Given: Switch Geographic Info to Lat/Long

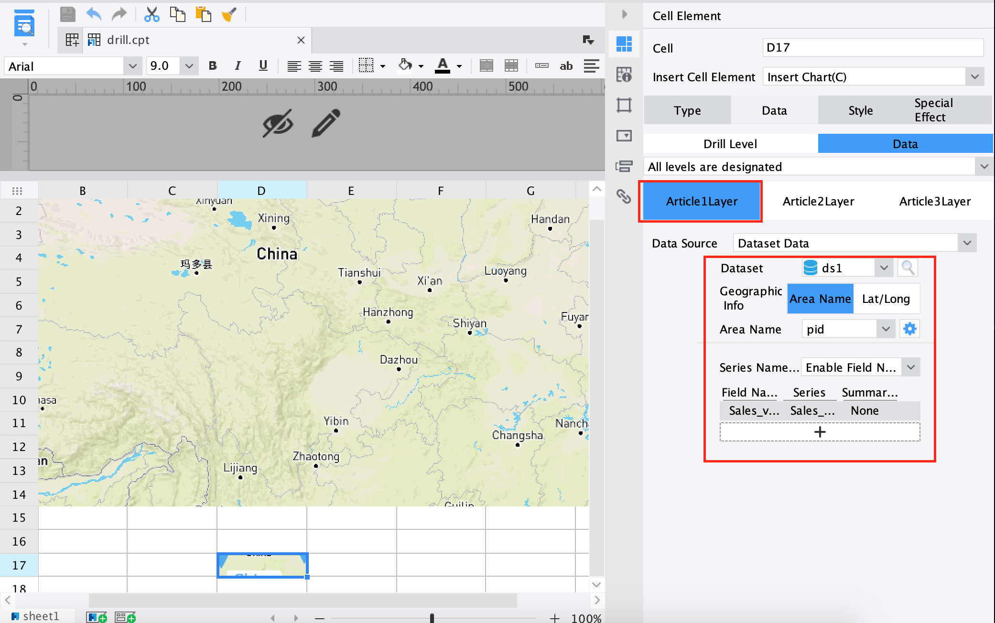Looking at the screenshot, I should [x=886, y=299].
